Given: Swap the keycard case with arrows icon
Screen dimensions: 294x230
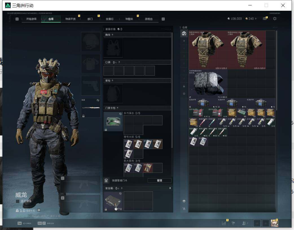Looking at the screenshot, I should pyautogui.click(x=120, y=114).
